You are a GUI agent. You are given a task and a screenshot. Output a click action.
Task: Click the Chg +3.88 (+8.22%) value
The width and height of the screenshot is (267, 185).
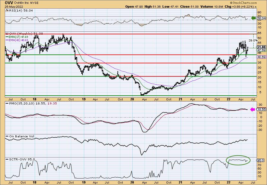[x=239, y=7]
